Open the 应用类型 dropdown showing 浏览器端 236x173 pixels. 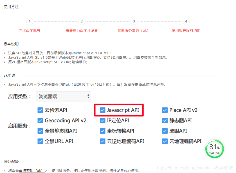pos(63,96)
